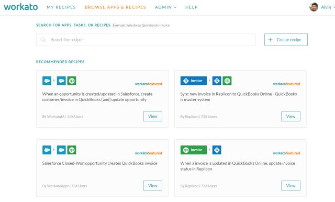
Task: Click the 'Search for apps, tasks, or recipes' heading
Action: coord(74,25)
